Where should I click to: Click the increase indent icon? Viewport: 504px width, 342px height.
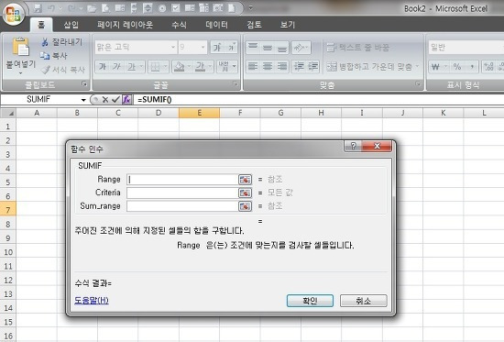point(312,66)
